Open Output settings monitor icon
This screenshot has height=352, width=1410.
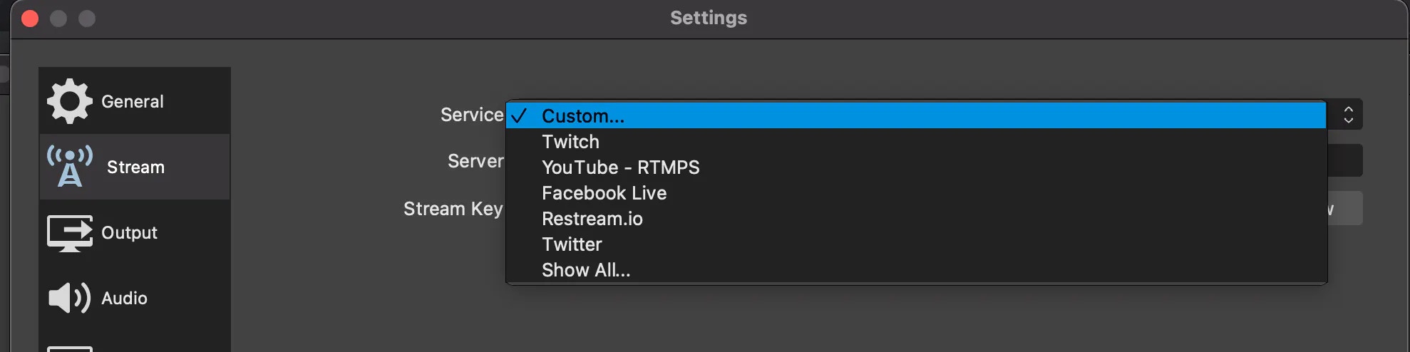tap(69, 233)
